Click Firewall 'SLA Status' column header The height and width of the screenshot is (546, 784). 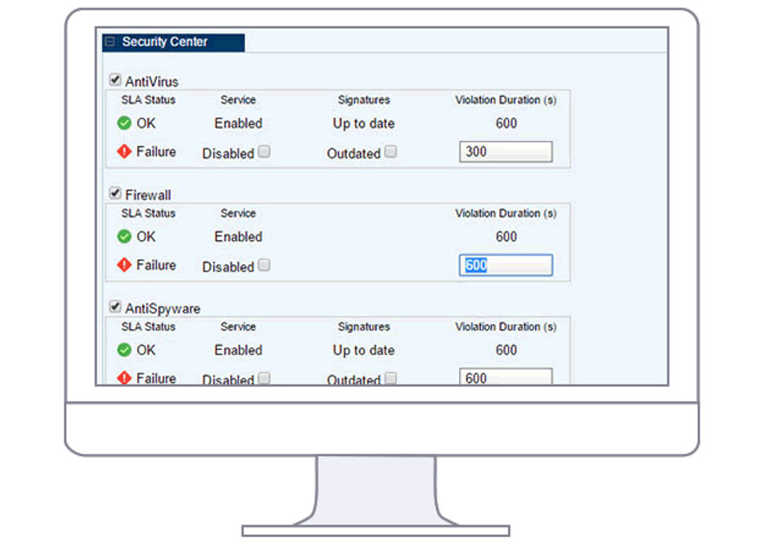(x=148, y=213)
